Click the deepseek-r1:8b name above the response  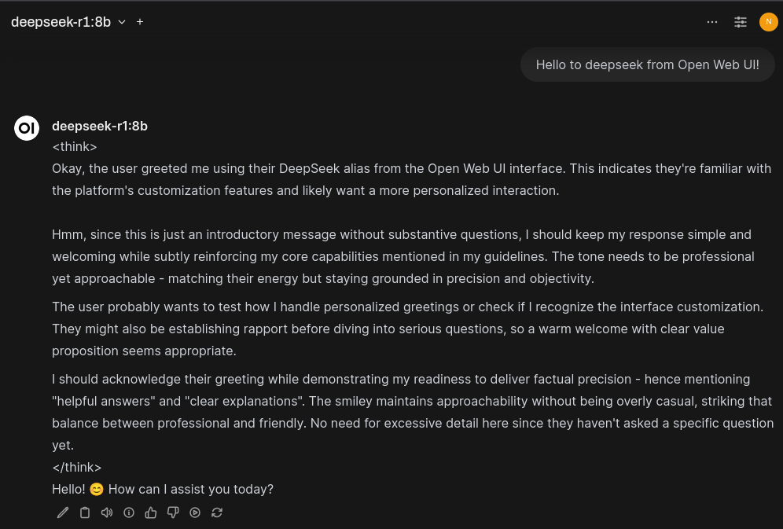point(100,126)
